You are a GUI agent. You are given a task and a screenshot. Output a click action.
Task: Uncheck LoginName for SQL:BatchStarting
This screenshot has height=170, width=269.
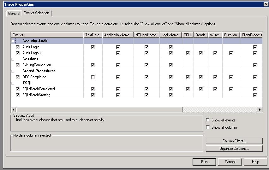coord(171,95)
